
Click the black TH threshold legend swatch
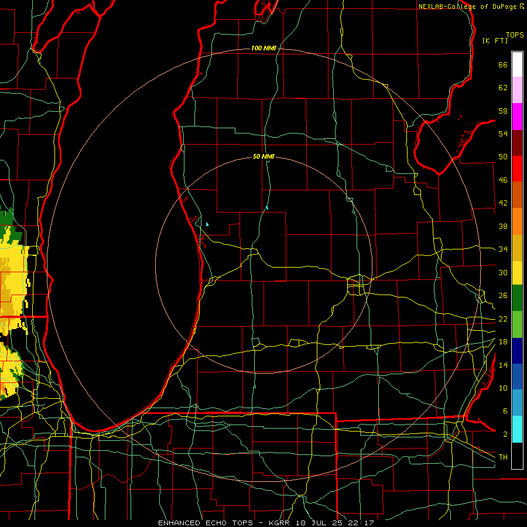pos(517,456)
